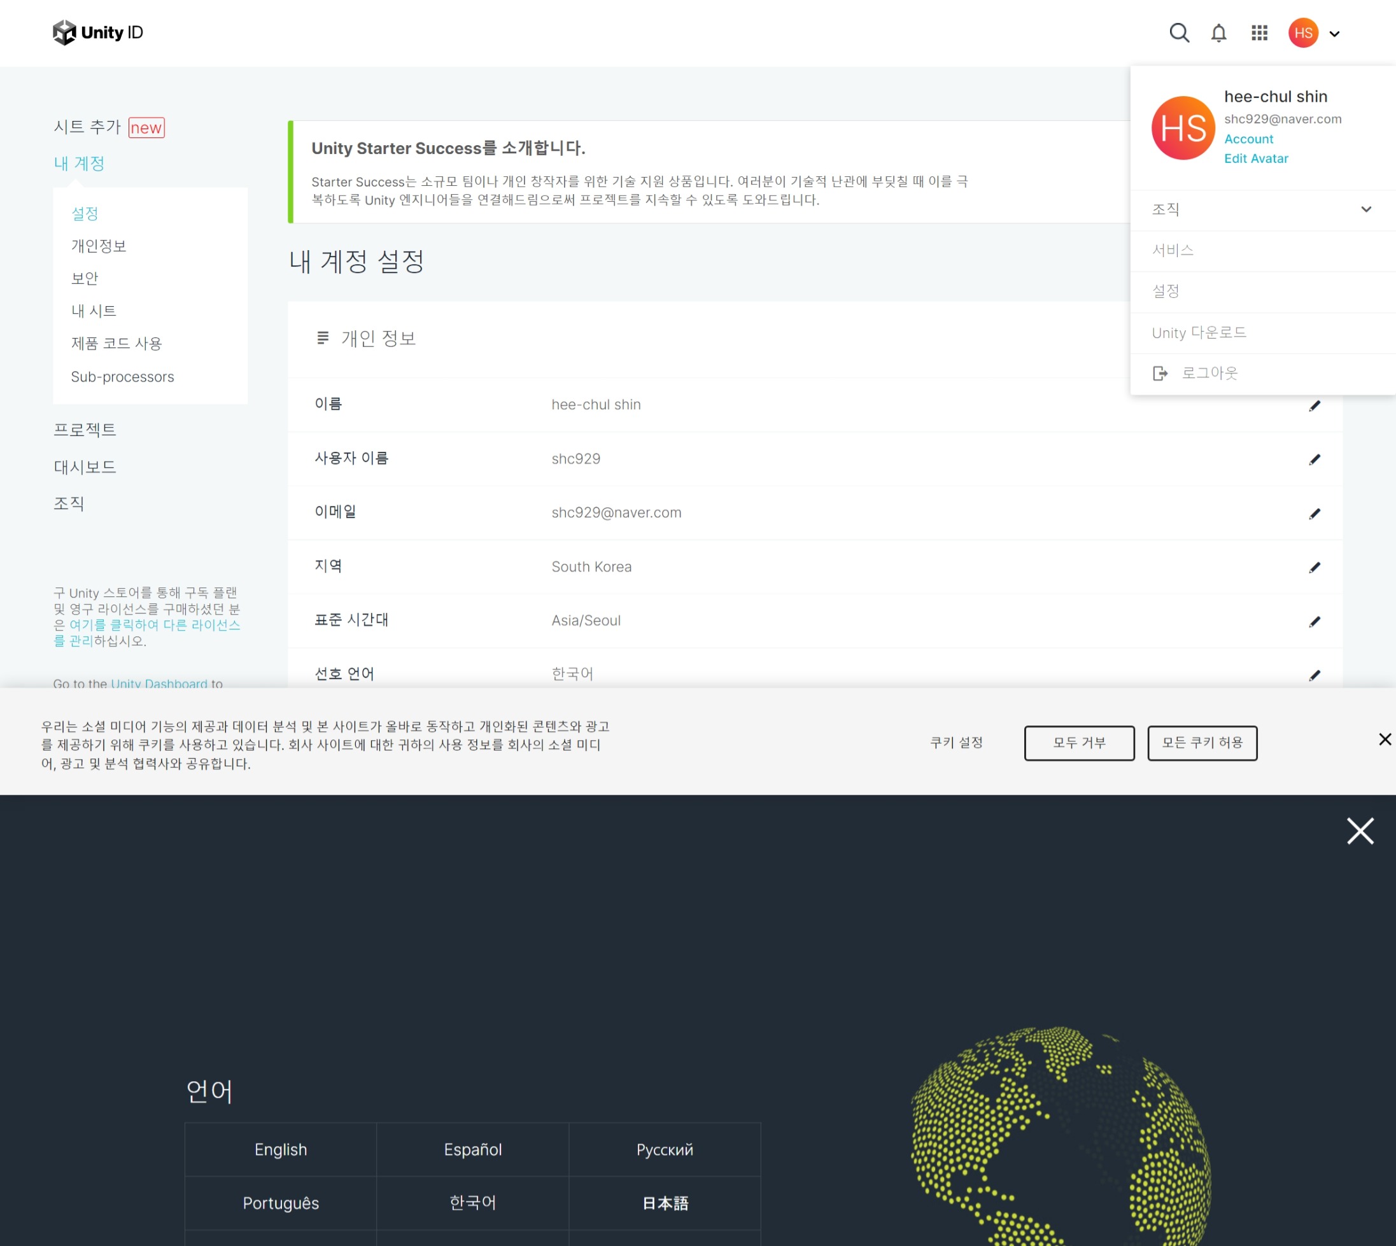Edit 표준 시간대 row pencil icon

click(x=1314, y=622)
